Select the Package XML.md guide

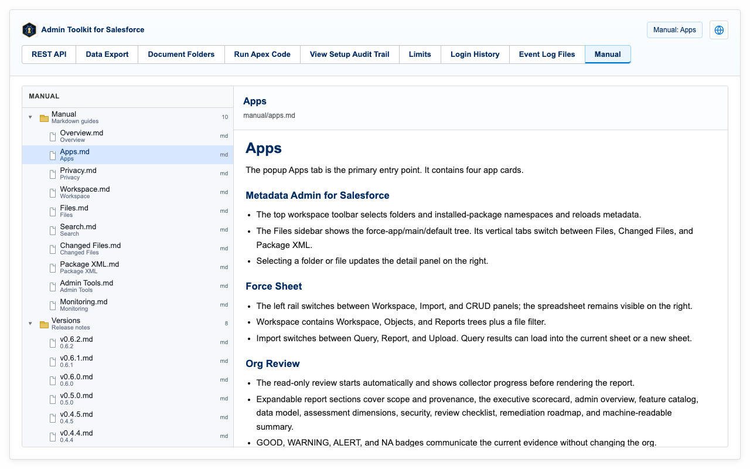[x=128, y=267]
